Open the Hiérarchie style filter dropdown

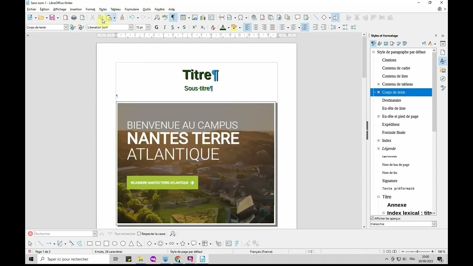tap(434, 224)
